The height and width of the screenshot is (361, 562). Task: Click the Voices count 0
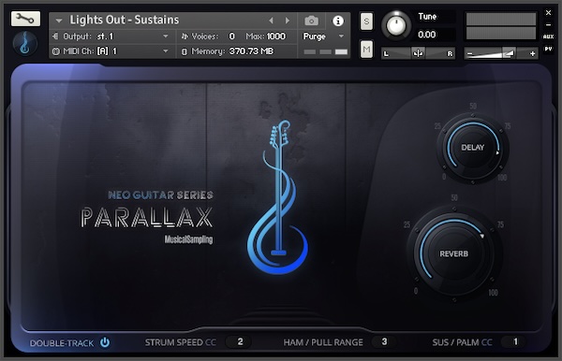pos(232,36)
